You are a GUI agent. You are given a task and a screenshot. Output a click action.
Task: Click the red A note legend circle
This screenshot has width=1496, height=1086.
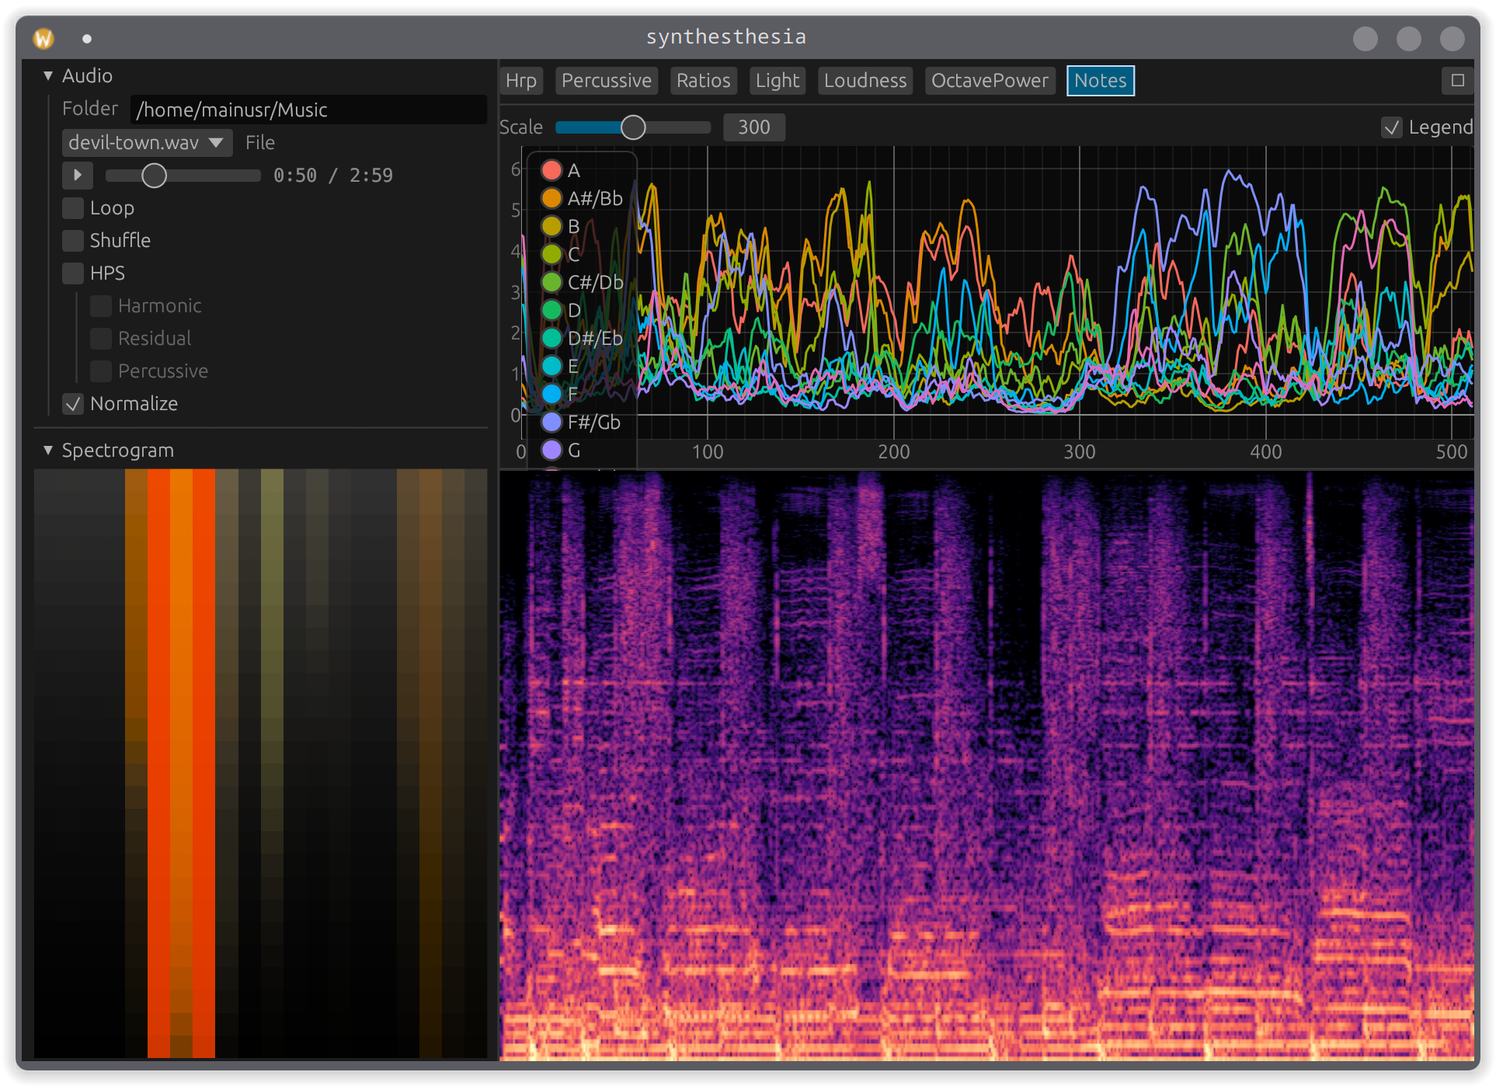tap(551, 170)
